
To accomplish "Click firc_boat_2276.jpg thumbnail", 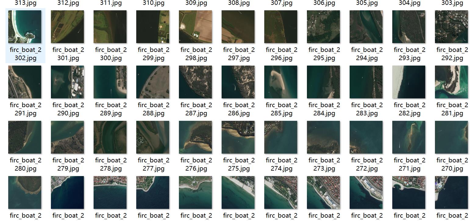I will pyautogui.click(x=195, y=137).
